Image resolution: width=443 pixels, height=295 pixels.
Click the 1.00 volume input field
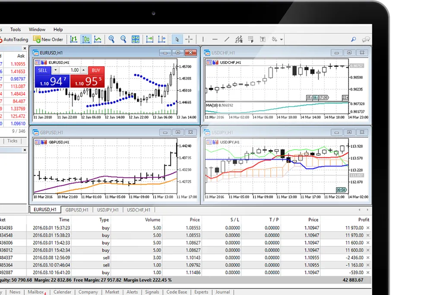[70, 70]
